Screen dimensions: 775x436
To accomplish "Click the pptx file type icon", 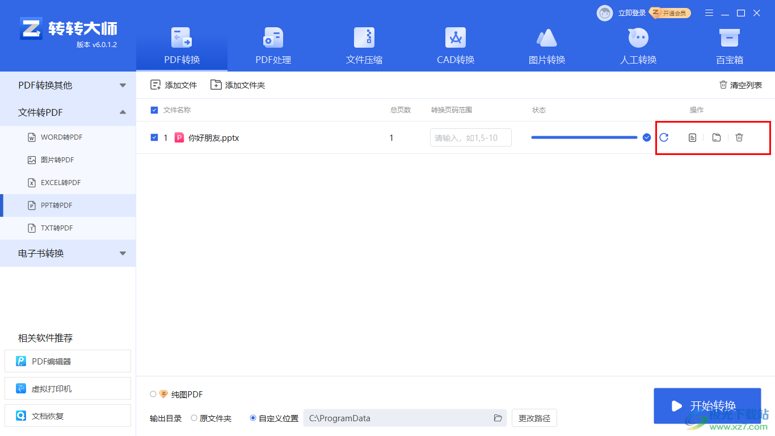I will [179, 137].
